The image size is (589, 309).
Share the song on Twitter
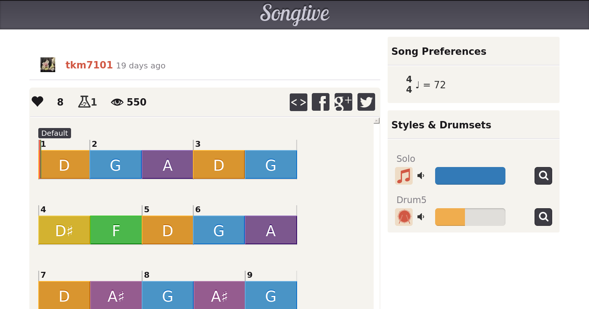click(x=366, y=102)
